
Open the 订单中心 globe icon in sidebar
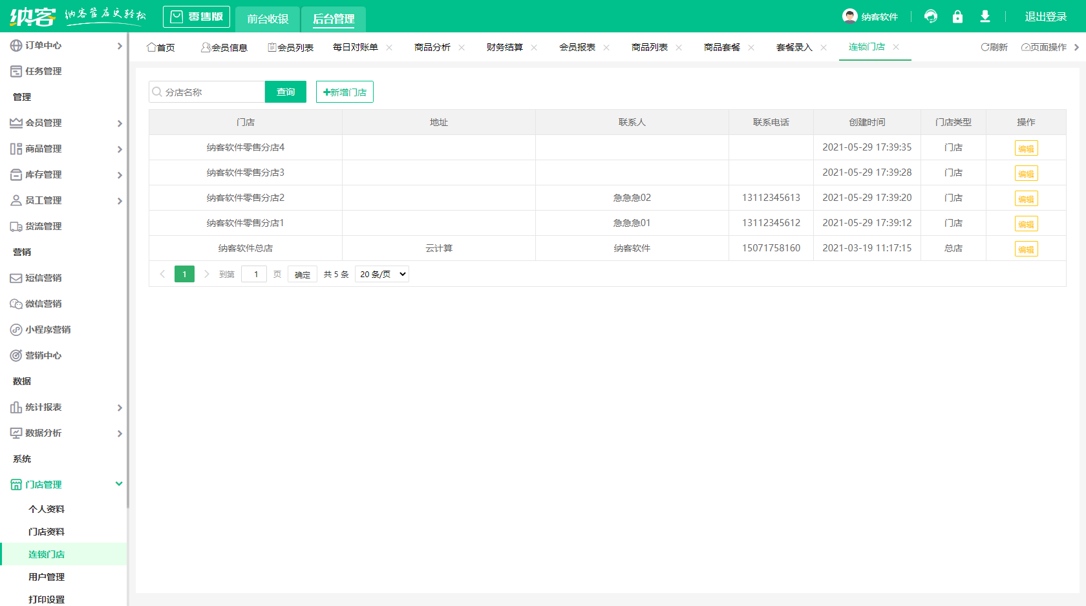click(x=16, y=45)
